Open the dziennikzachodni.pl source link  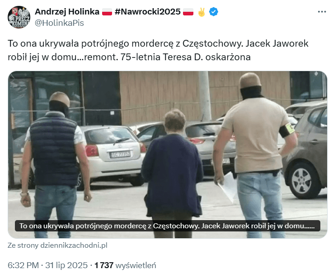57,245
